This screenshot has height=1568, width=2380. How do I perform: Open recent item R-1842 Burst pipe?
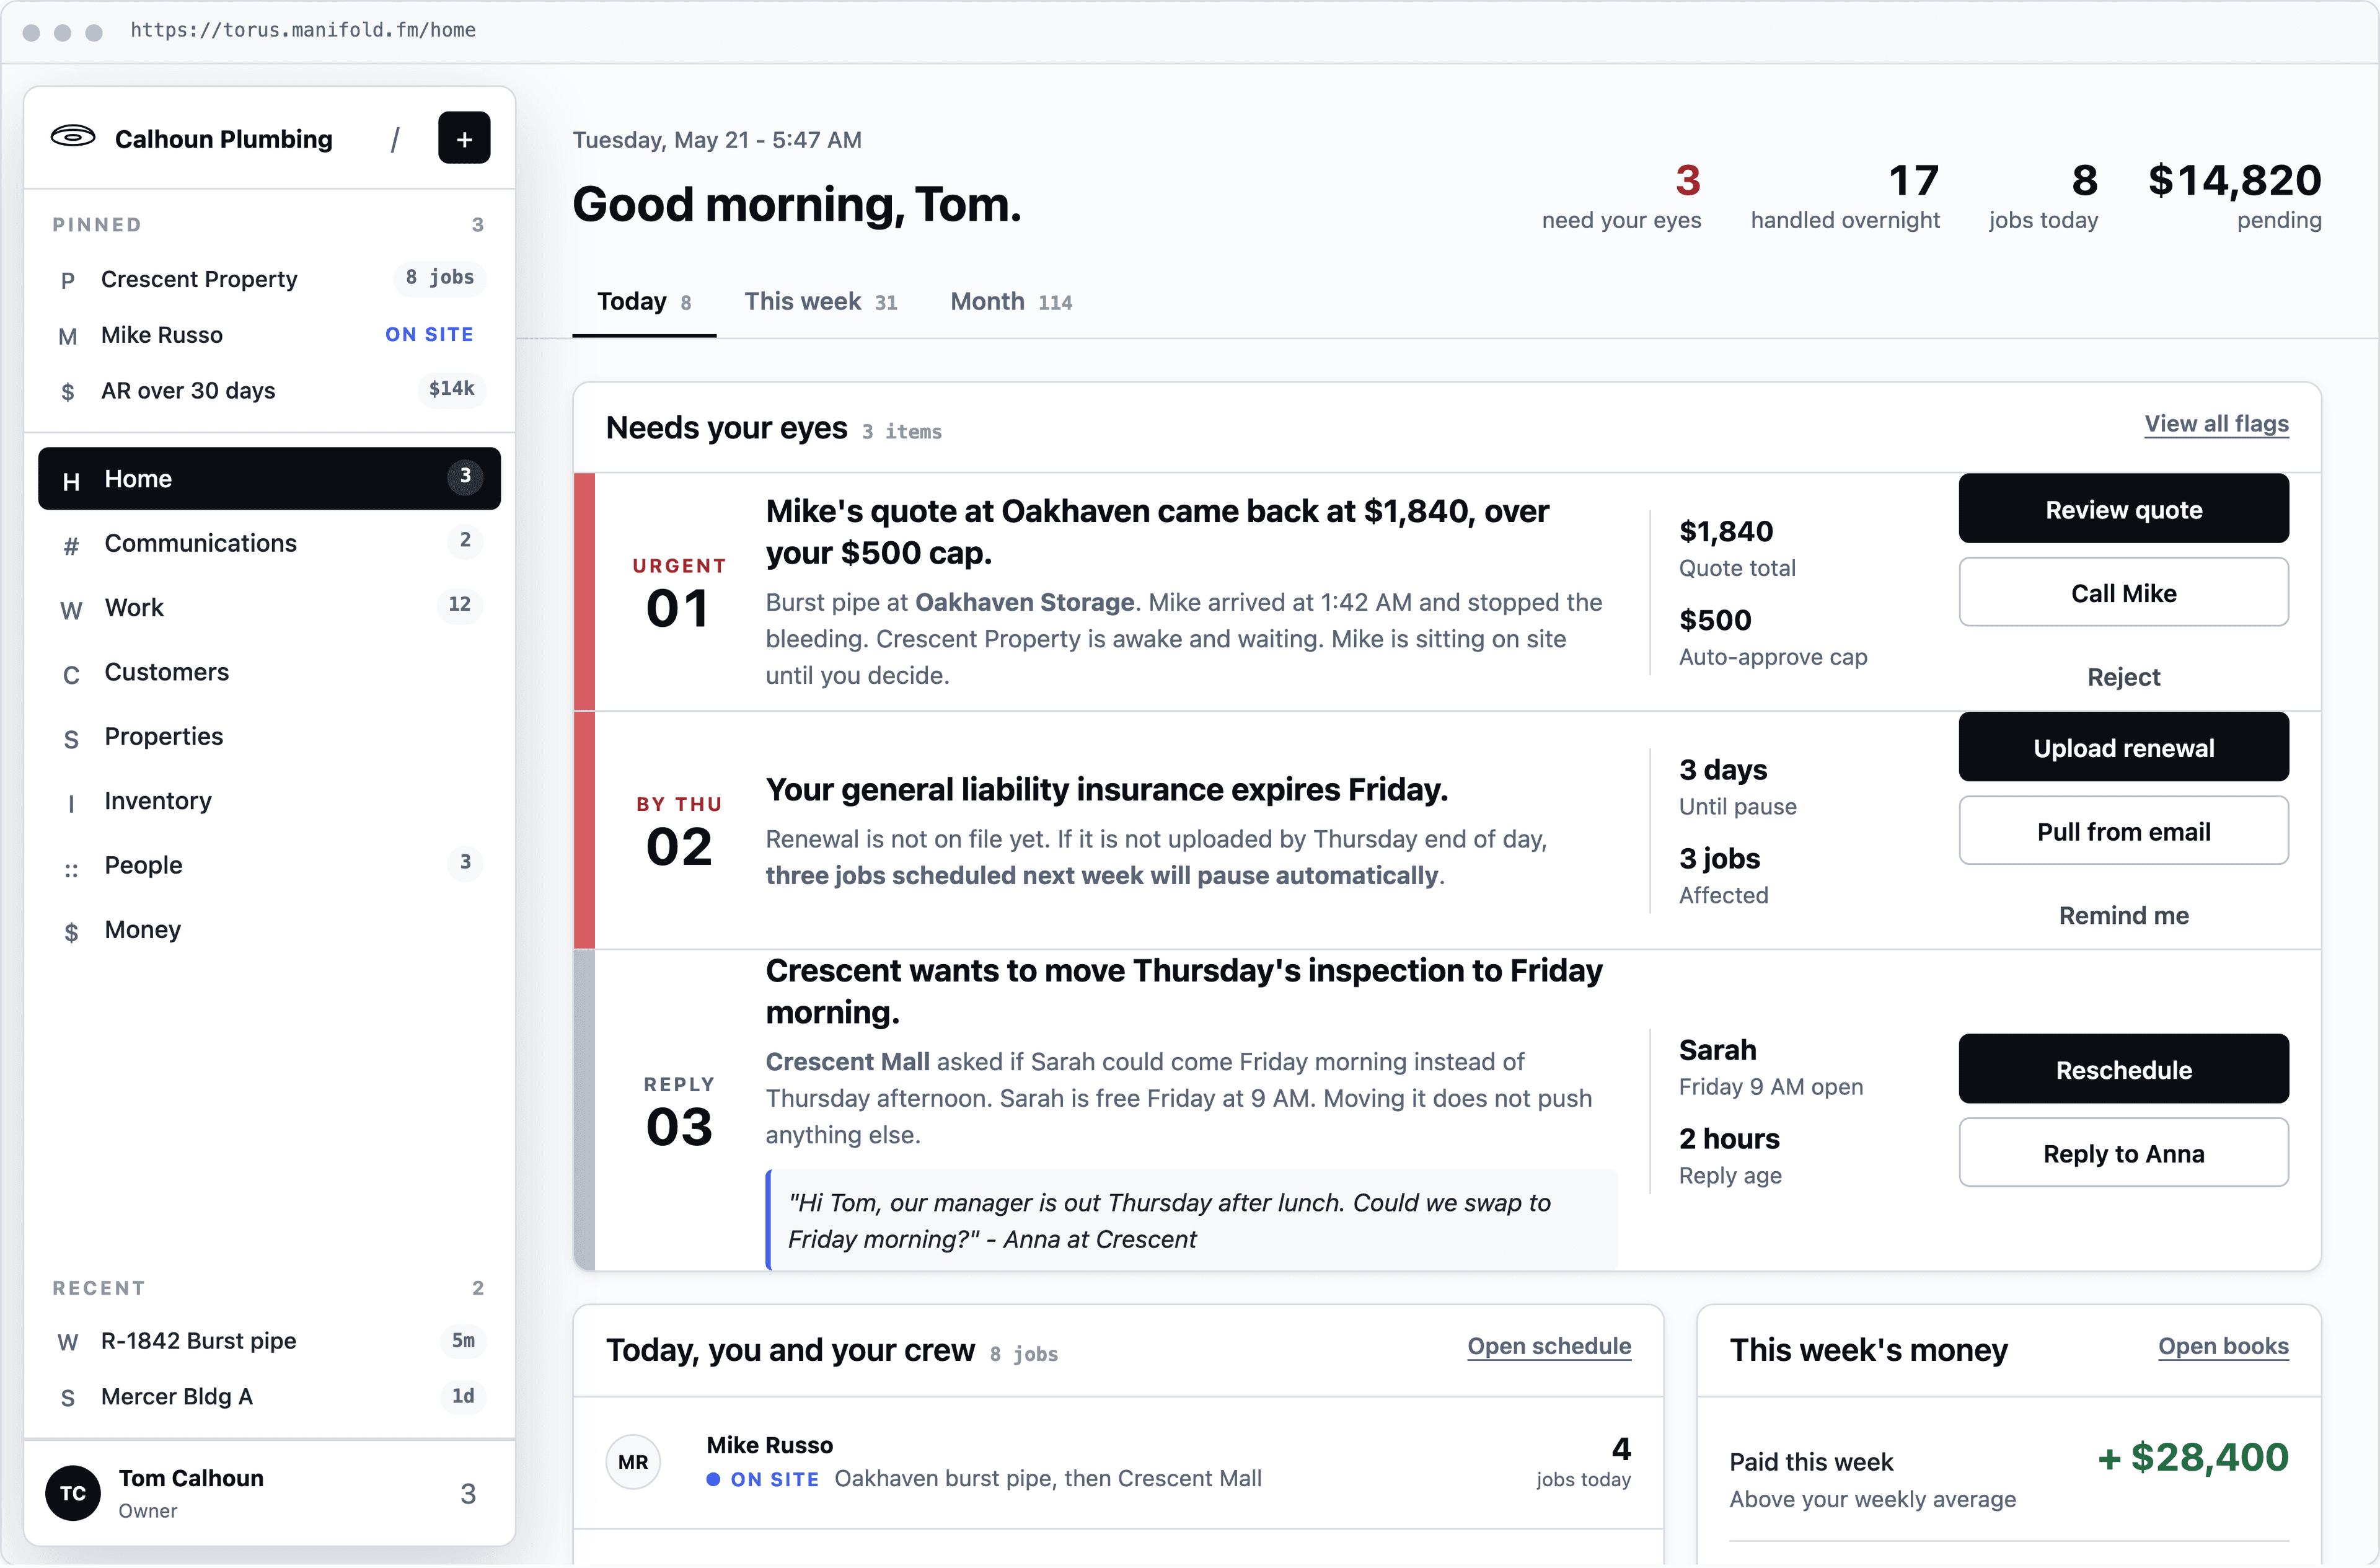(x=269, y=1341)
